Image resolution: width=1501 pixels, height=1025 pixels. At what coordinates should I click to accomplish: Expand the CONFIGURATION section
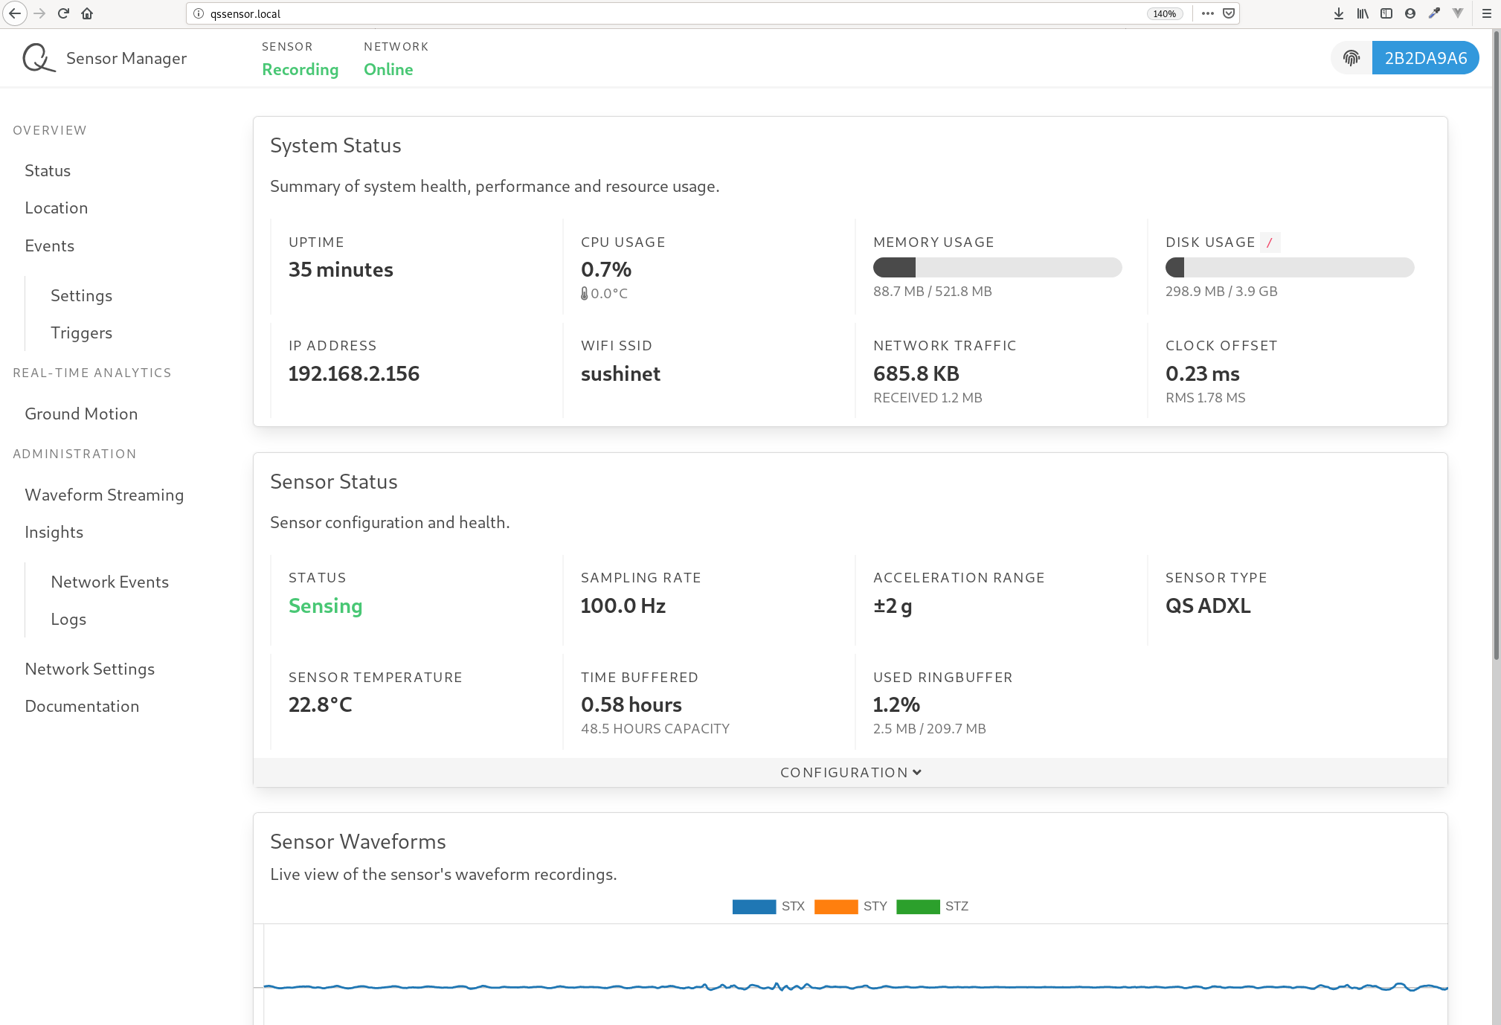(850, 772)
